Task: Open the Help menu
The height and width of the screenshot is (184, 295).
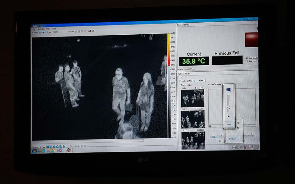Action: 54,29
